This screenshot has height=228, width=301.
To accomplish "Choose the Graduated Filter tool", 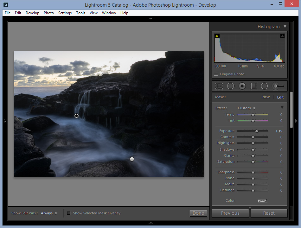I will pyautogui.click(x=253, y=86).
